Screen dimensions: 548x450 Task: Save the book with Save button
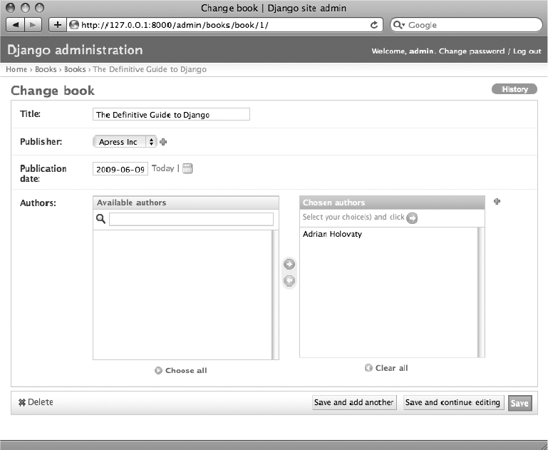(519, 403)
